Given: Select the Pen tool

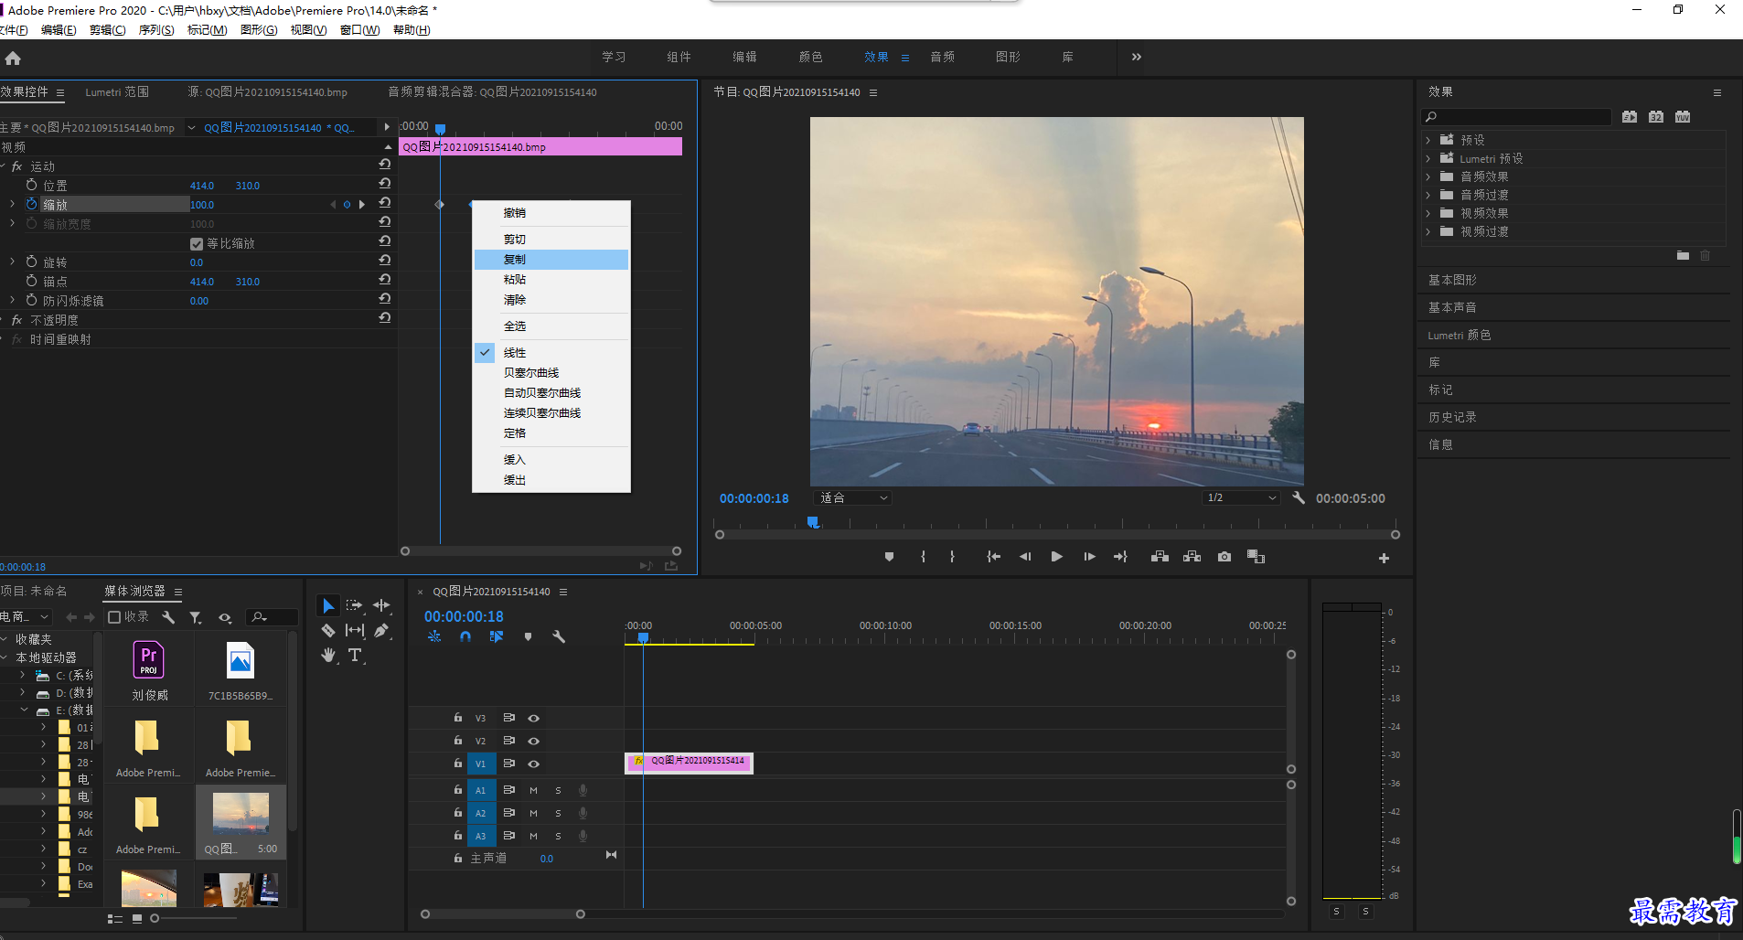Looking at the screenshot, I should 381,630.
